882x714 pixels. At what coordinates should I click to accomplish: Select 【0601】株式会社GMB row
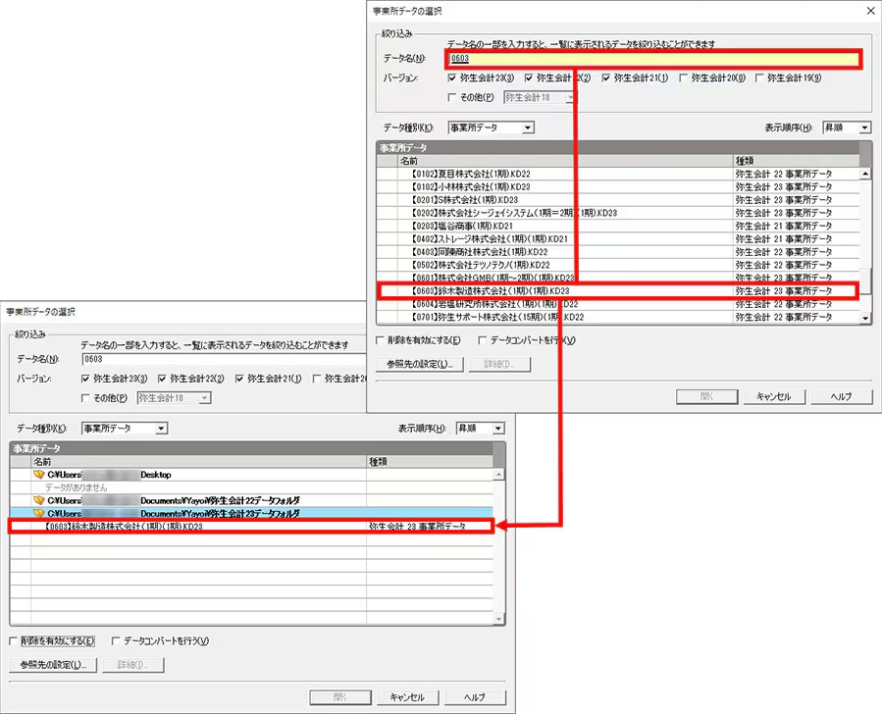point(618,278)
